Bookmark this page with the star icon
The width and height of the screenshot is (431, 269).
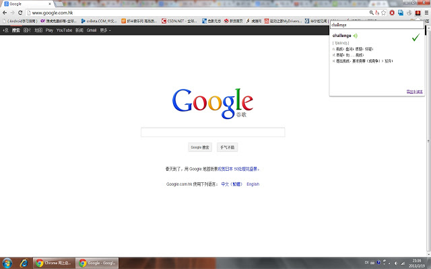[383, 13]
